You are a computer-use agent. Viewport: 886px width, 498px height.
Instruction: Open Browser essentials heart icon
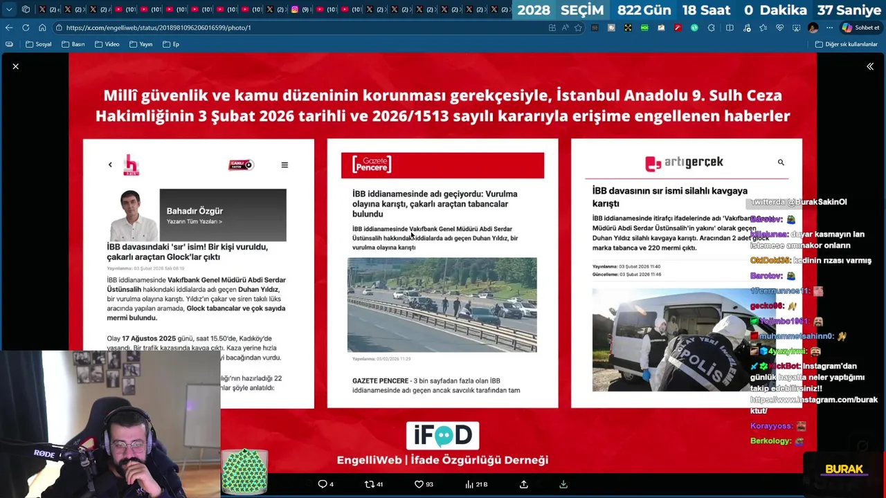tap(779, 28)
